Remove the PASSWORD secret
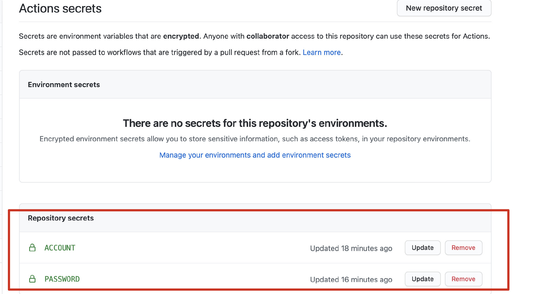This screenshot has height=294, width=560. pyautogui.click(x=463, y=279)
